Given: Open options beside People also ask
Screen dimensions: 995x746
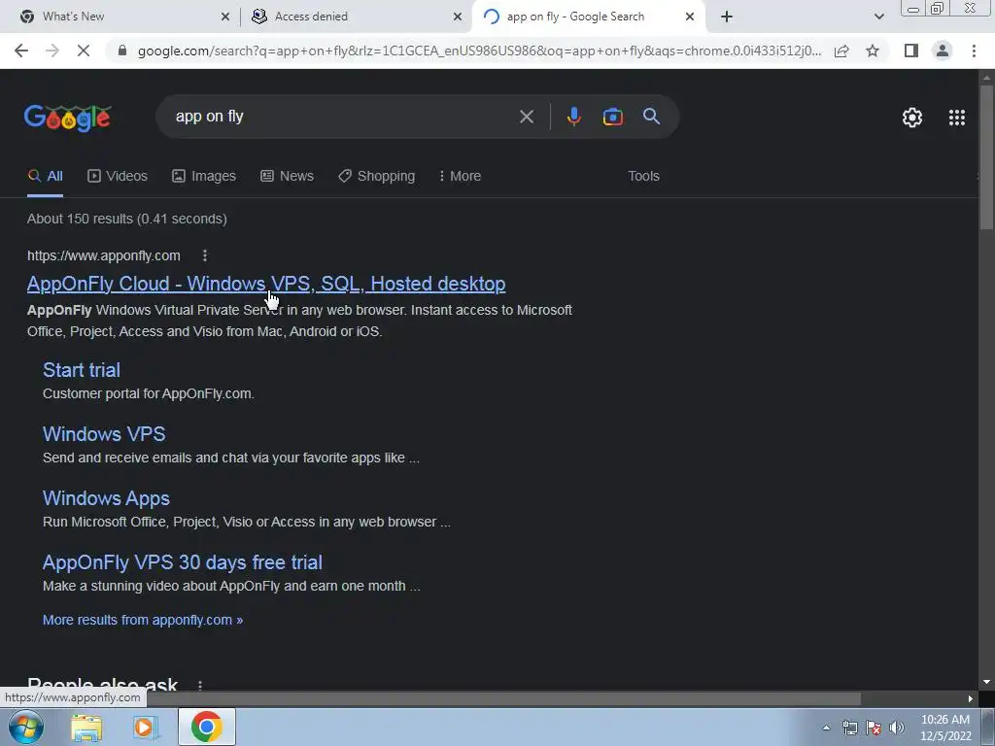Looking at the screenshot, I should tap(200, 685).
